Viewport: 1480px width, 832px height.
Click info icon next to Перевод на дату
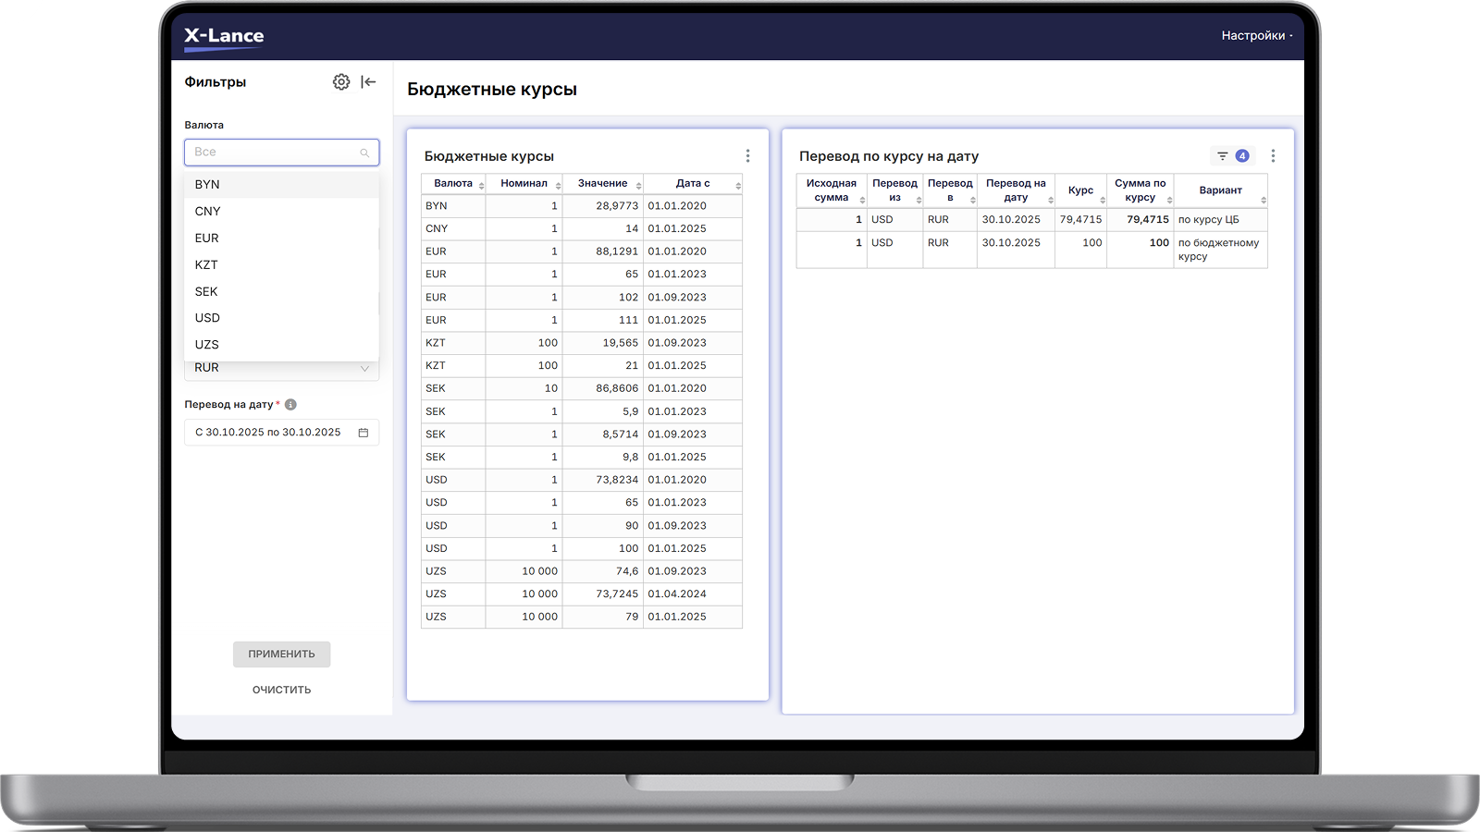[290, 405]
